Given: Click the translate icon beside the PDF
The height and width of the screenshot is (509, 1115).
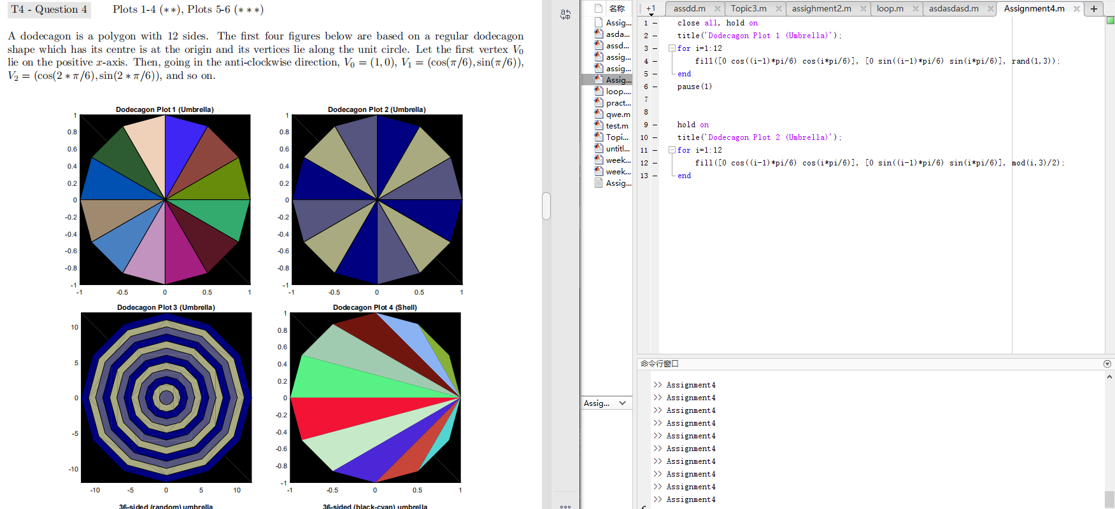Looking at the screenshot, I should 565,14.
